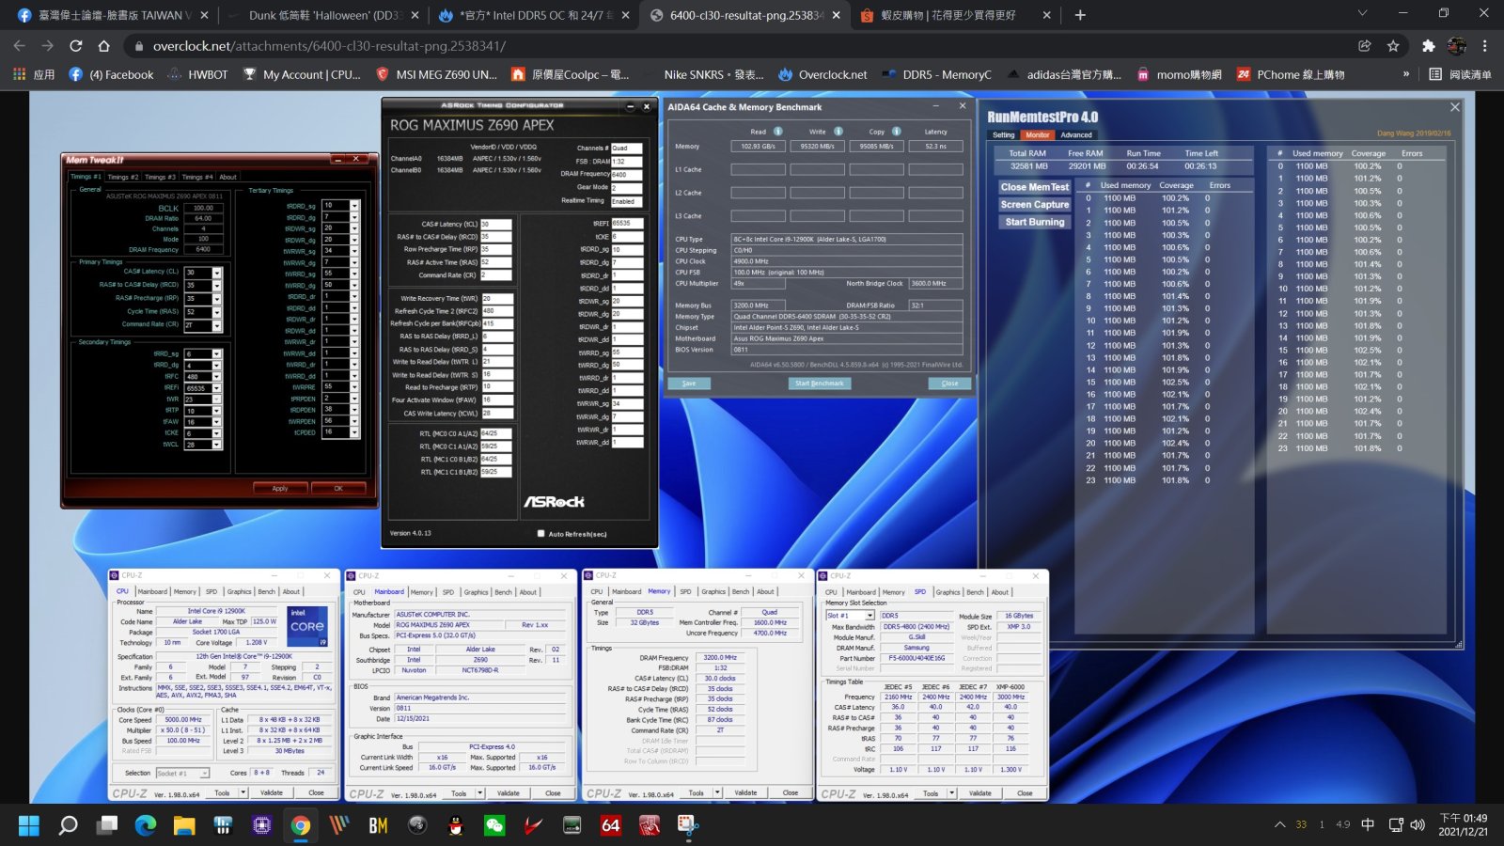Switch to the Setting tab in RunMemtestPro
The height and width of the screenshot is (846, 1504).
click(x=1004, y=134)
